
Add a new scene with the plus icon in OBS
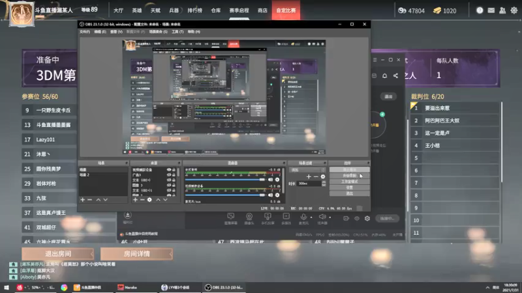point(83,200)
